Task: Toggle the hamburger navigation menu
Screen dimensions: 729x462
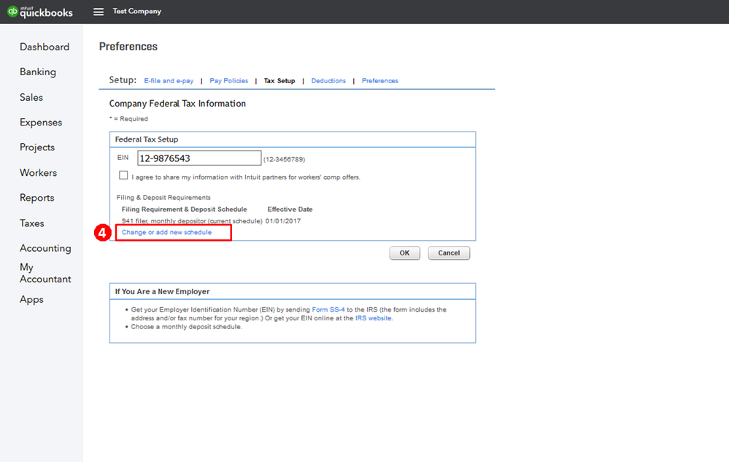Action: 98,12
